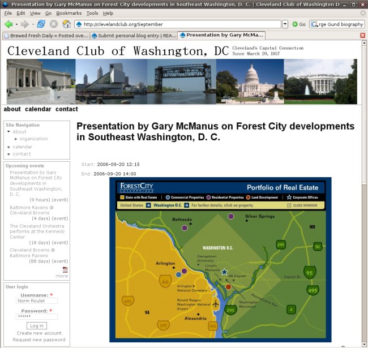Click the purple marker near Silver Springs
Image resolution: width=368 pixels, height=348 pixels.
click(231, 216)
